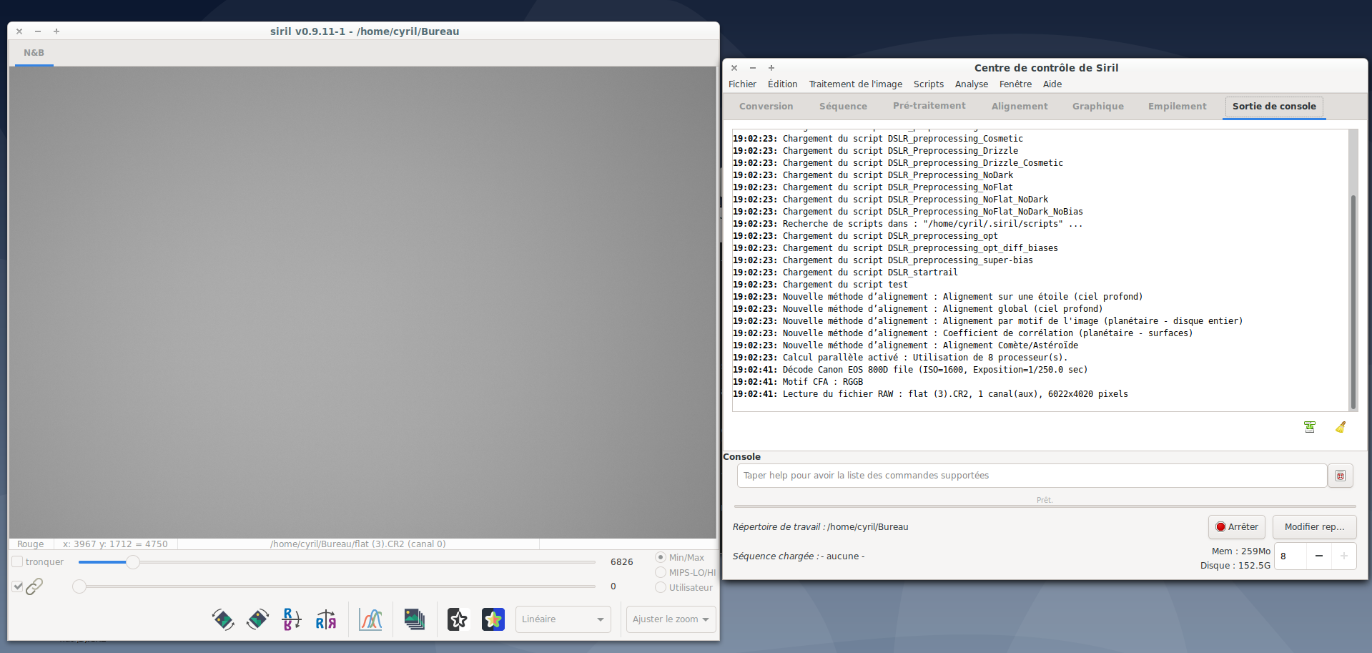Switch to the Graphique tab

point(1098,107)
